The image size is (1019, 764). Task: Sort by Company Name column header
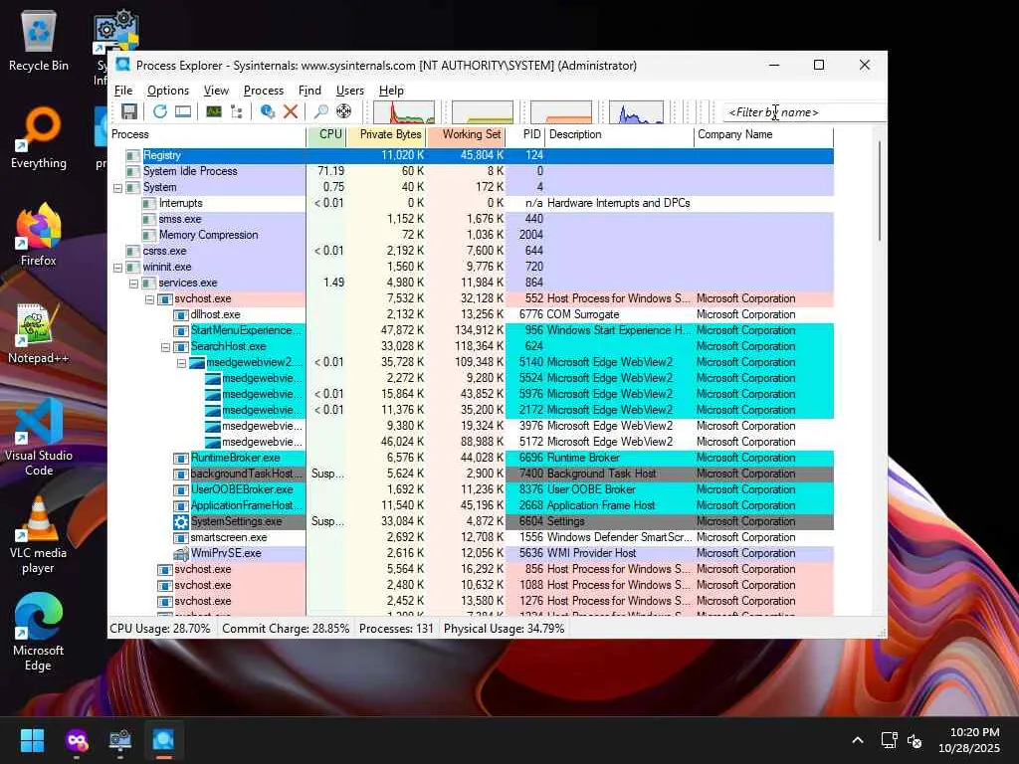(x=763, y=134)
